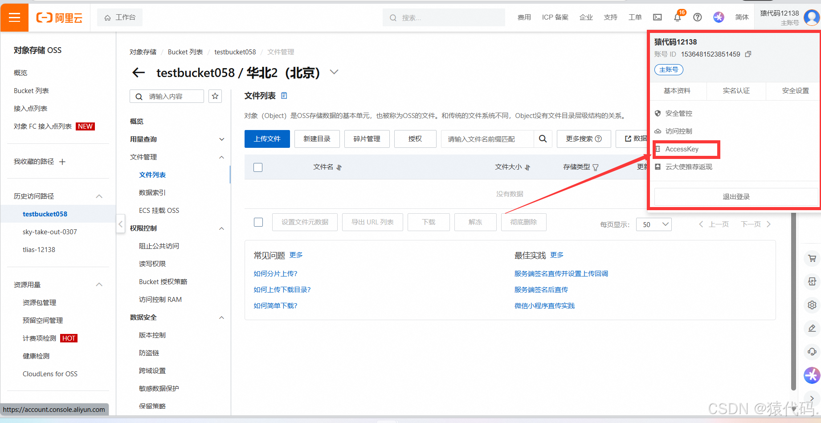Tick the checkbox in batch action row
Viewport: 821px width, 423px height.
coord(258,222)
